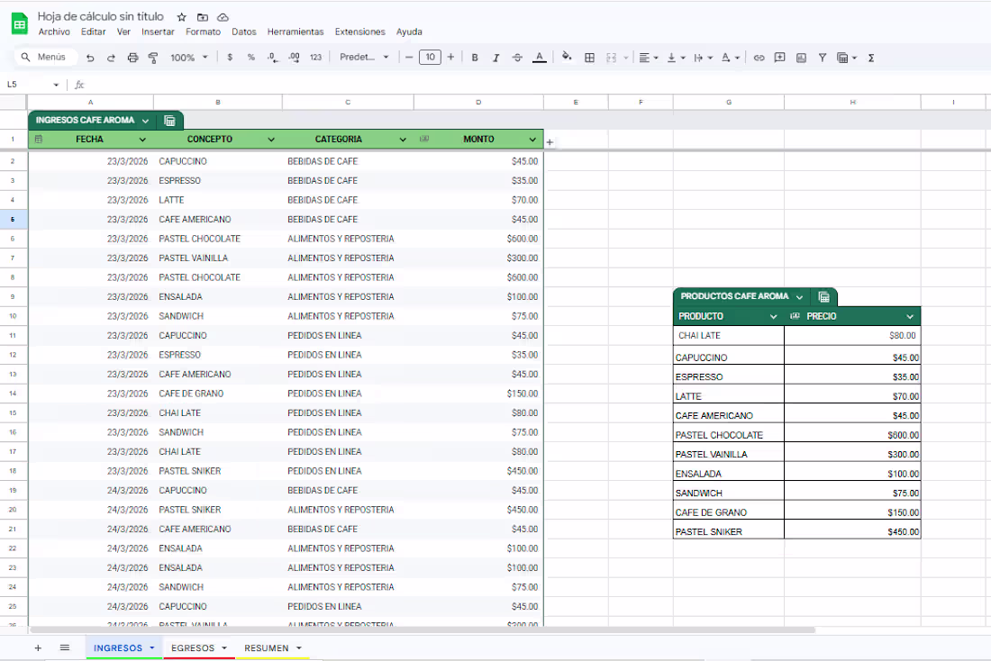Insert comment icon
Screen dimensions: 991x661
[x=780, y=58]
